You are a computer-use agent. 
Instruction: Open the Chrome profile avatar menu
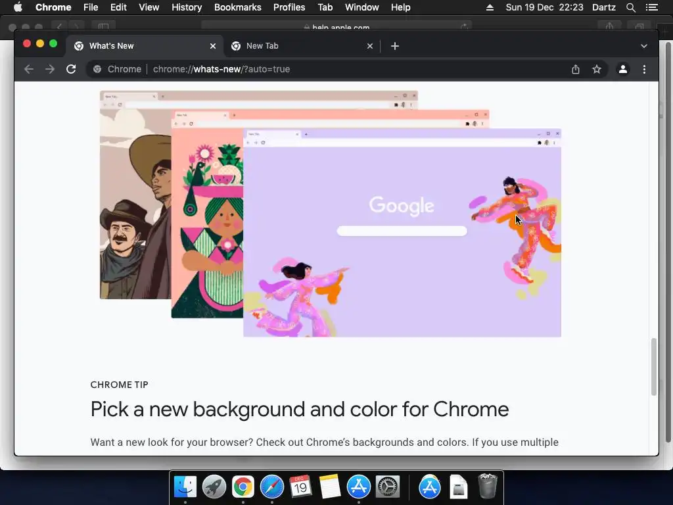623,69
